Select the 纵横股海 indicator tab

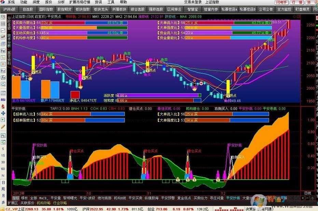pos(151,198)
